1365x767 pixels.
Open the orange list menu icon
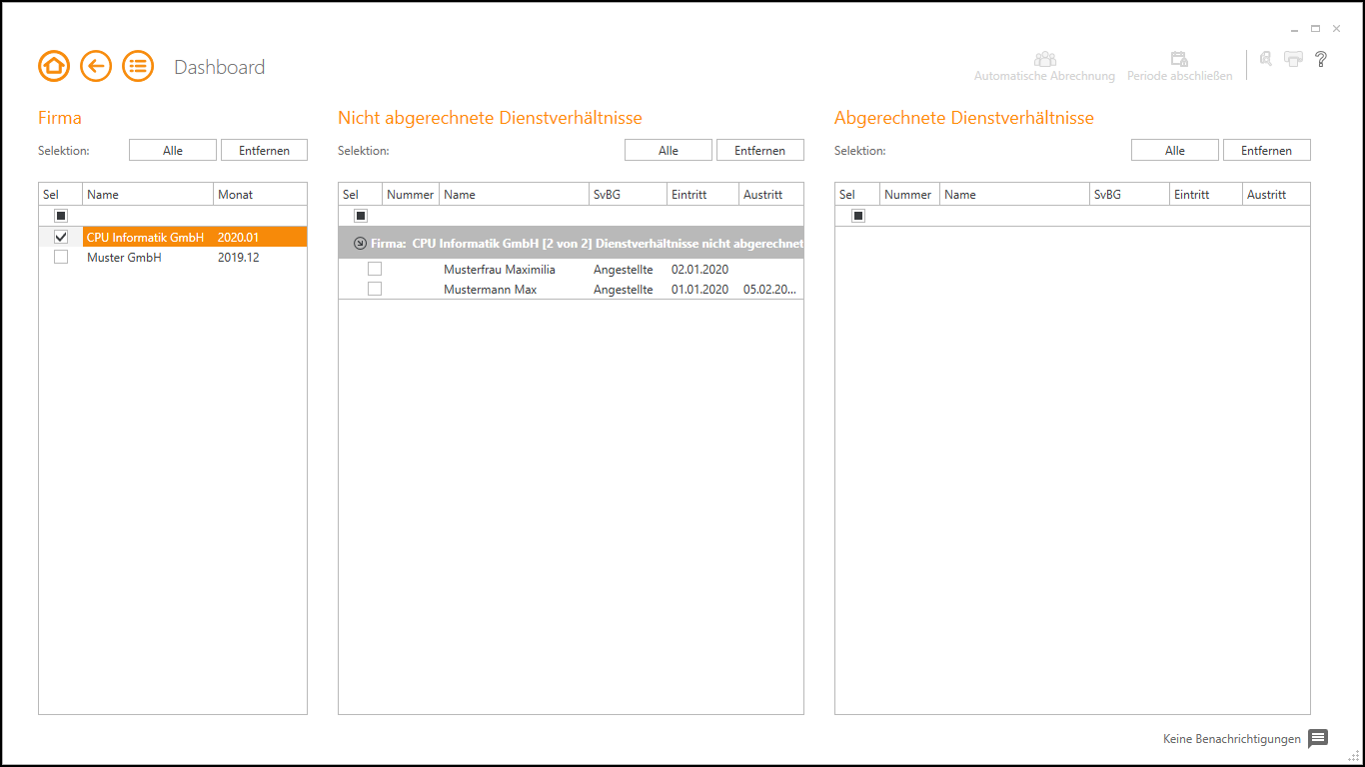coord(138,67)
